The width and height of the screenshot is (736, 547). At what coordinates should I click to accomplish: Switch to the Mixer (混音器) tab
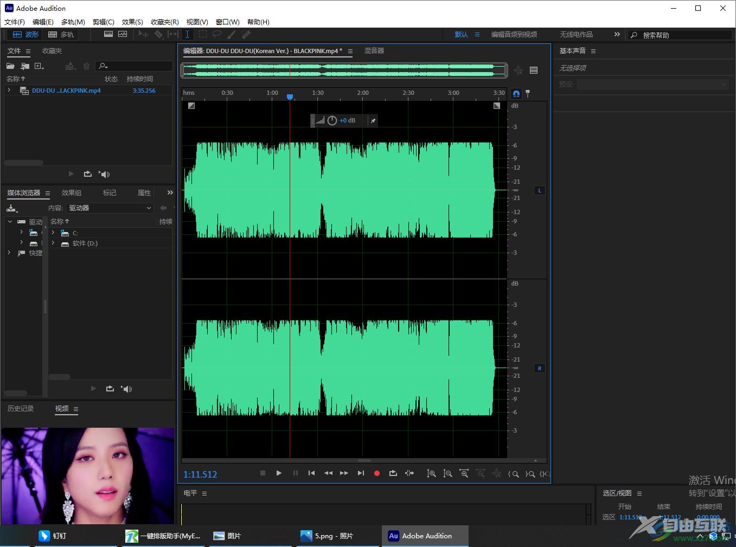[374, 51]
